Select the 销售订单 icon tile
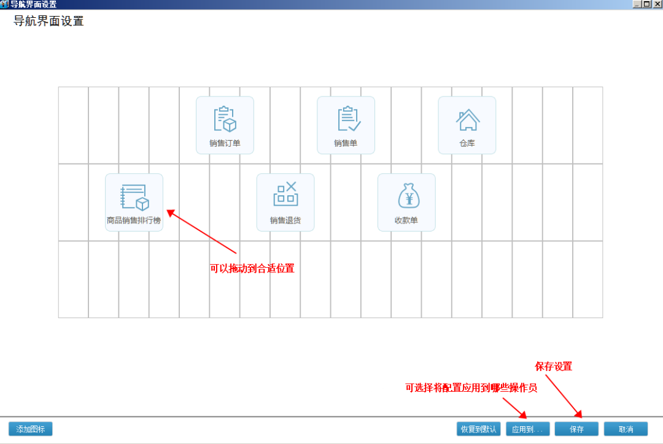Image resolution: width=663 pixels, height=444 pixels. point(225,125)
